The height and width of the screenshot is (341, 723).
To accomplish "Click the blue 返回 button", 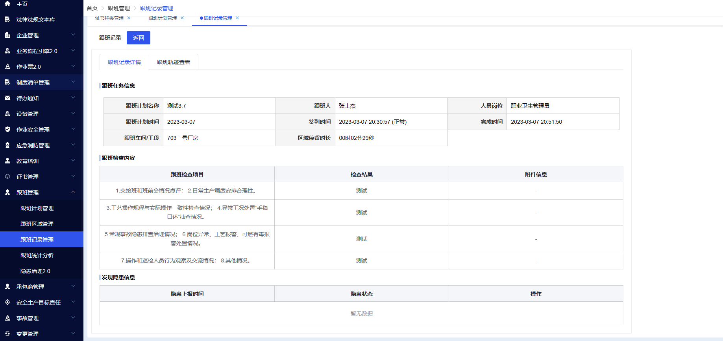I will pyautogui.click(x=139, y=38).
